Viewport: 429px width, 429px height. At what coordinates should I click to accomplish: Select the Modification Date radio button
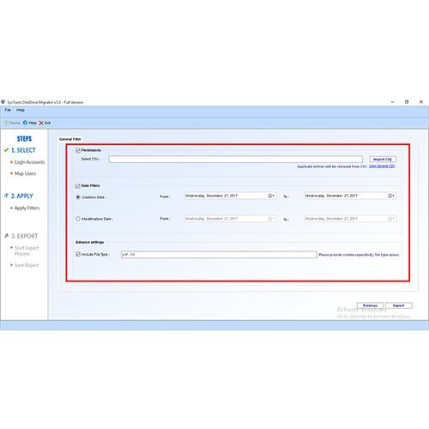pos(78,219)
